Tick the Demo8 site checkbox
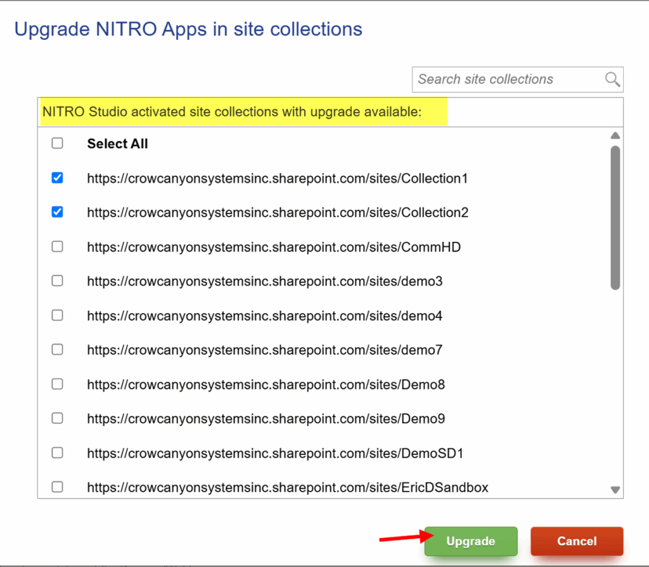 pyautogui.click(x=57, y=384)
